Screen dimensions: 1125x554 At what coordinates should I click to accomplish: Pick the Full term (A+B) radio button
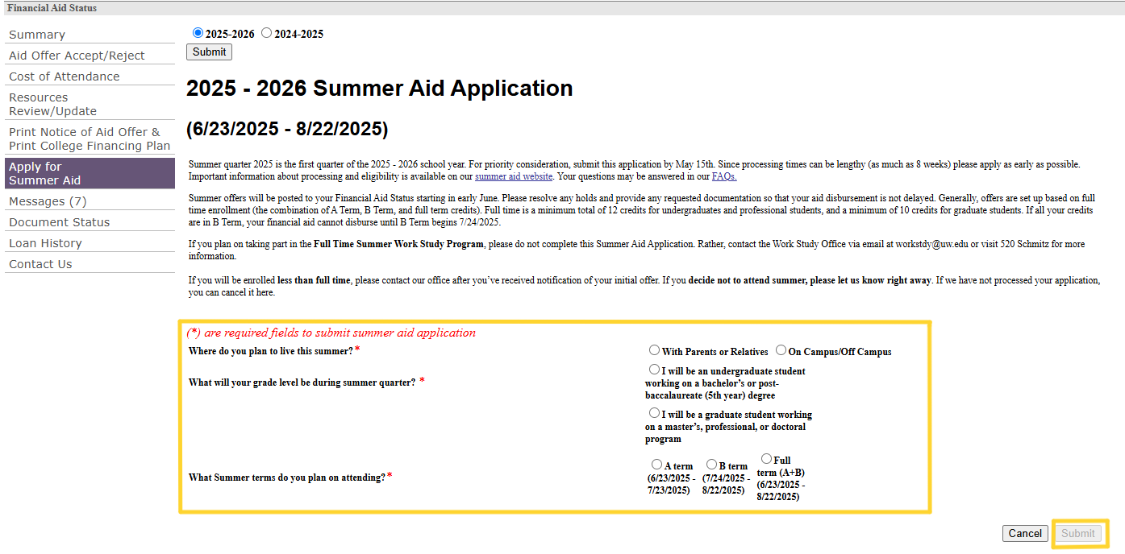pos(767,459)
